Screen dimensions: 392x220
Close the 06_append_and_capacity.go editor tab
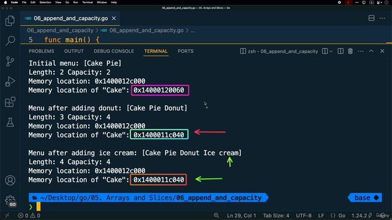(114, 18)
